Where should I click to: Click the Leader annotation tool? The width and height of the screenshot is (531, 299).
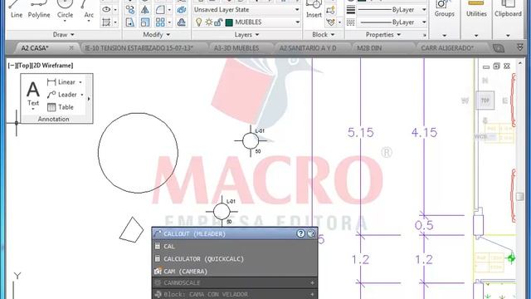(62, 95)
